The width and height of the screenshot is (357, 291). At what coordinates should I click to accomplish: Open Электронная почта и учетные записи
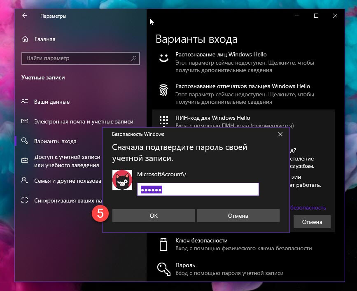coord(84,121)
